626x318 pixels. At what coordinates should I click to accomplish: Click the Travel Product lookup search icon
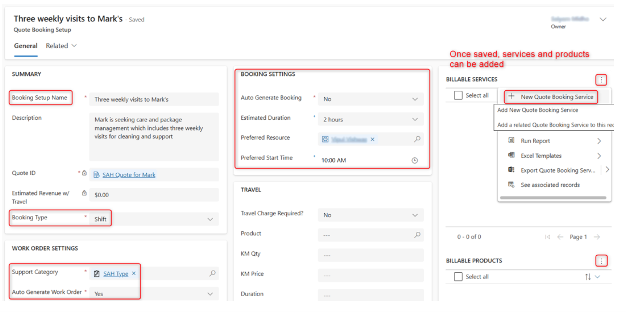(x=417, y=235)
